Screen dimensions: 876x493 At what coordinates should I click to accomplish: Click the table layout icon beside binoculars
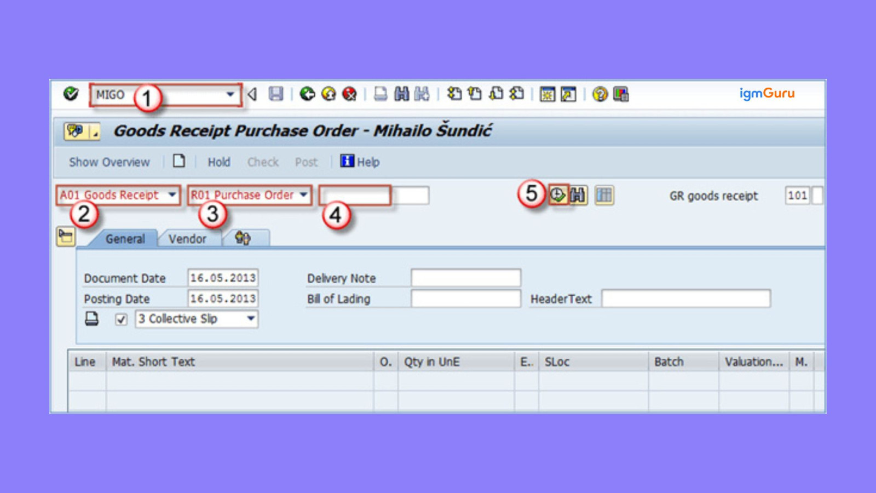tap(604, 195)
